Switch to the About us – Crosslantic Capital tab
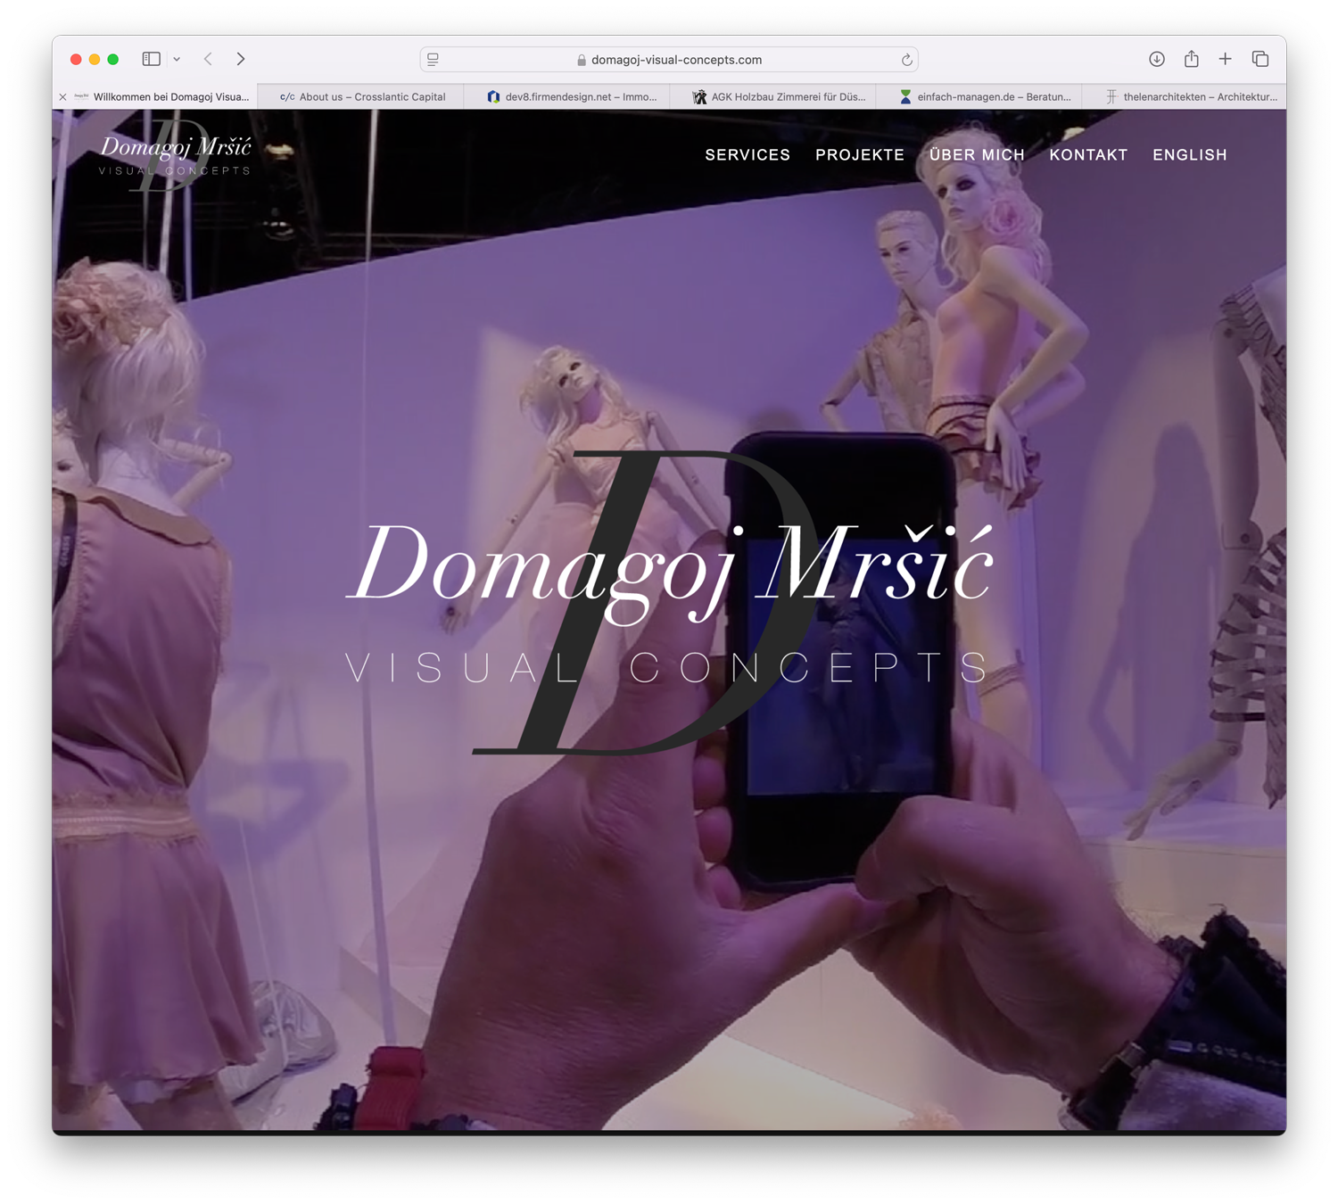1338x1204 pixels. click(362, 97)
